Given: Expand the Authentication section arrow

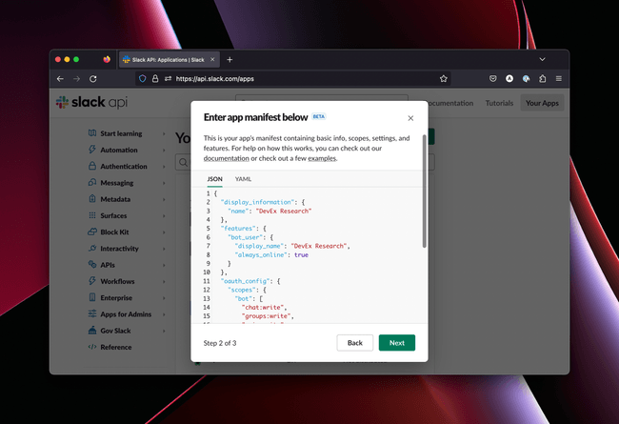Looking at the screenshot, I should [164, 167].
